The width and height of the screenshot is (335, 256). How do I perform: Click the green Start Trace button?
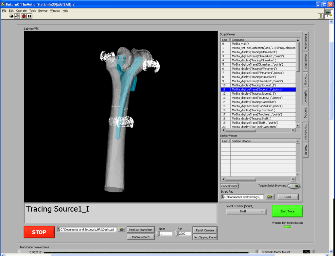click(x=287, y=211)
